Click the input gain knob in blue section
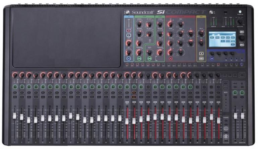 [129, 43]
